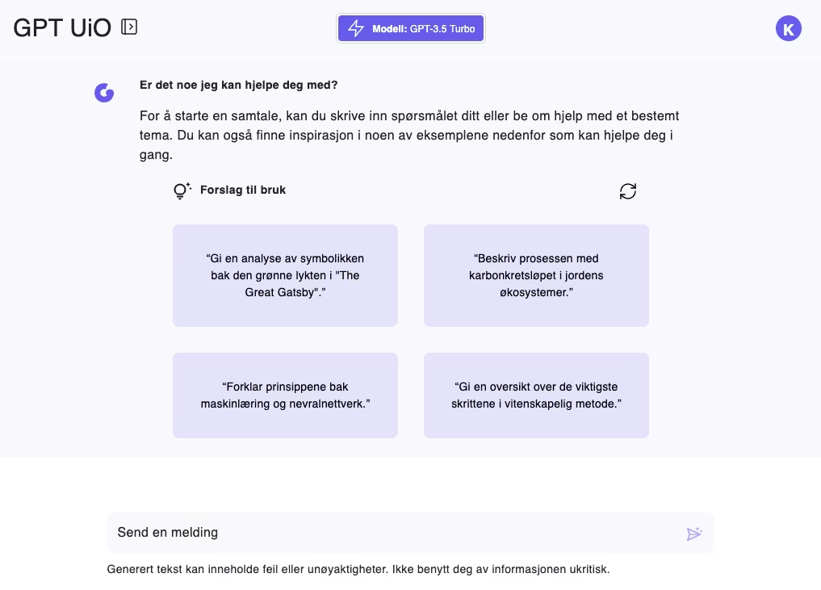The height and width of the screenshot is (590, 821).
Task: Click the lightning bolt model icon
Action: click(355, 29)
